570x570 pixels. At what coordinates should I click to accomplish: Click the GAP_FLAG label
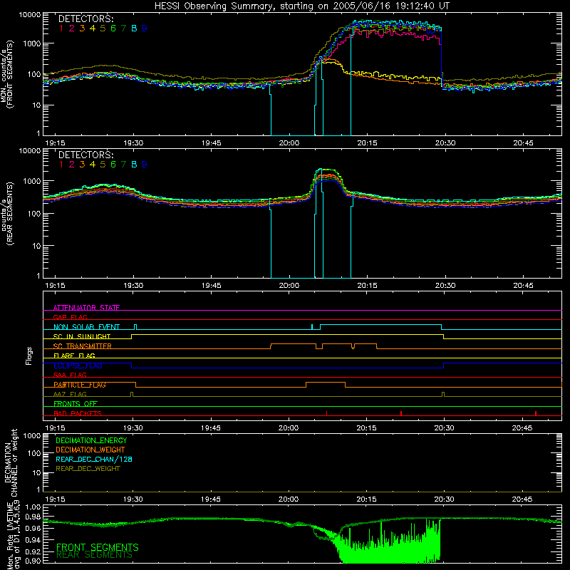tap(70, 317)
